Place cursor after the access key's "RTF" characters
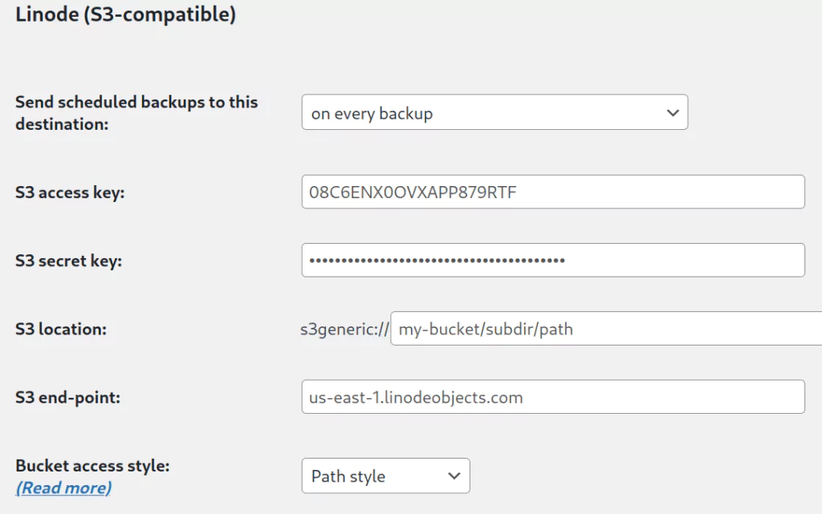 [x=531, y=192]
